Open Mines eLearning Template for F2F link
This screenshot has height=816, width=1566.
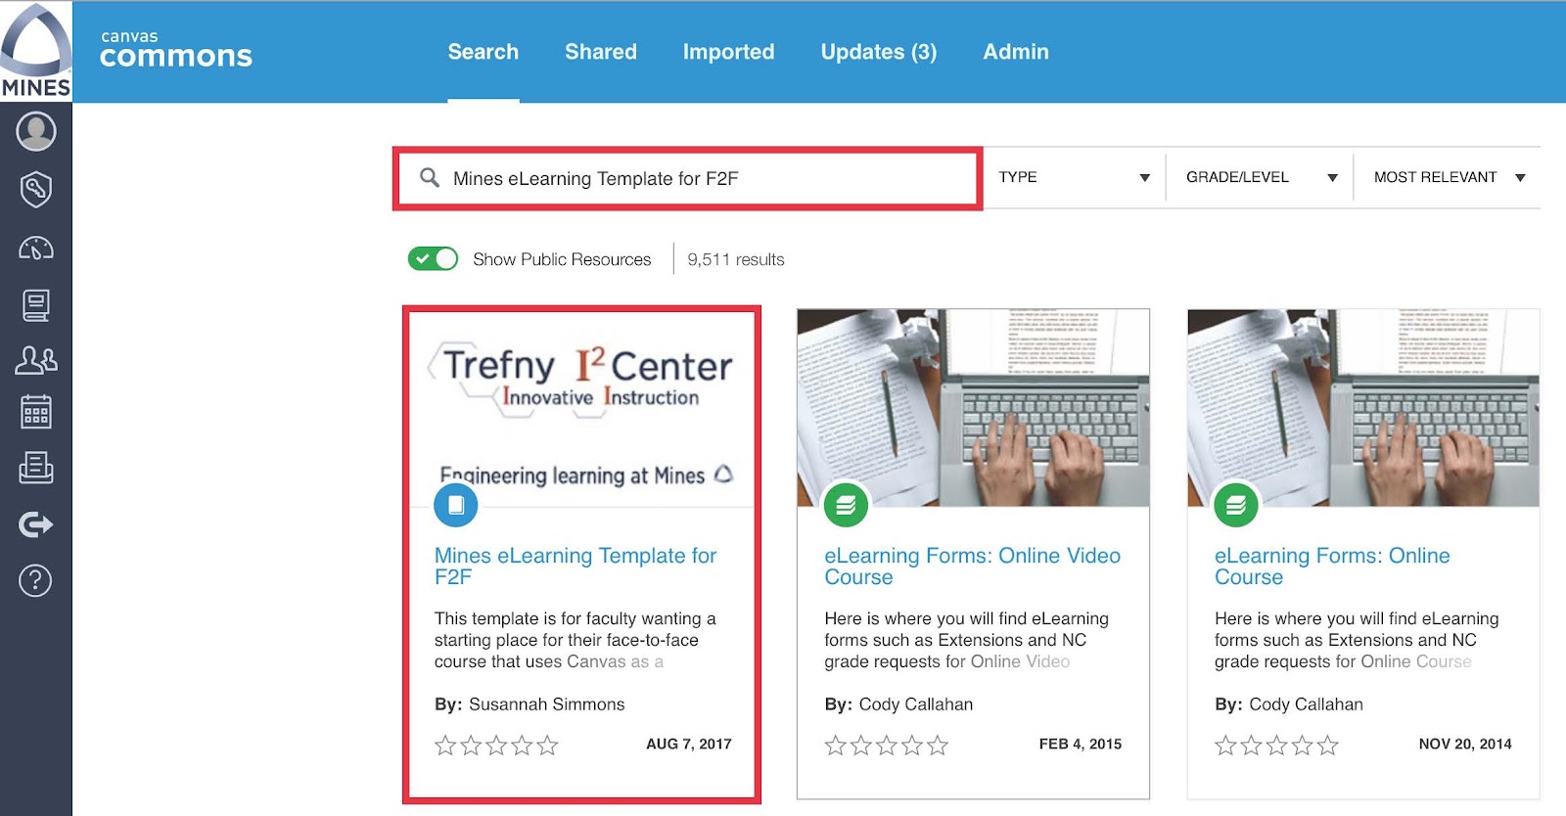coord(576,567)
